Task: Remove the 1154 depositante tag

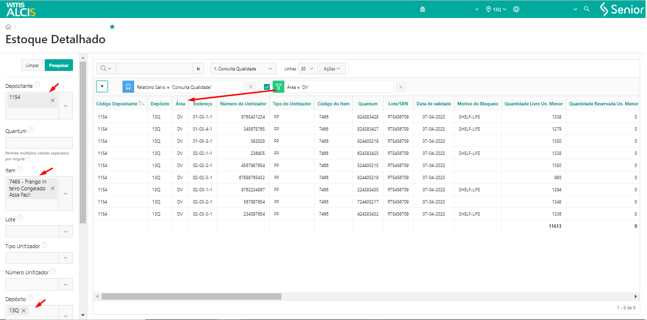Action: [x=52, y=101]
